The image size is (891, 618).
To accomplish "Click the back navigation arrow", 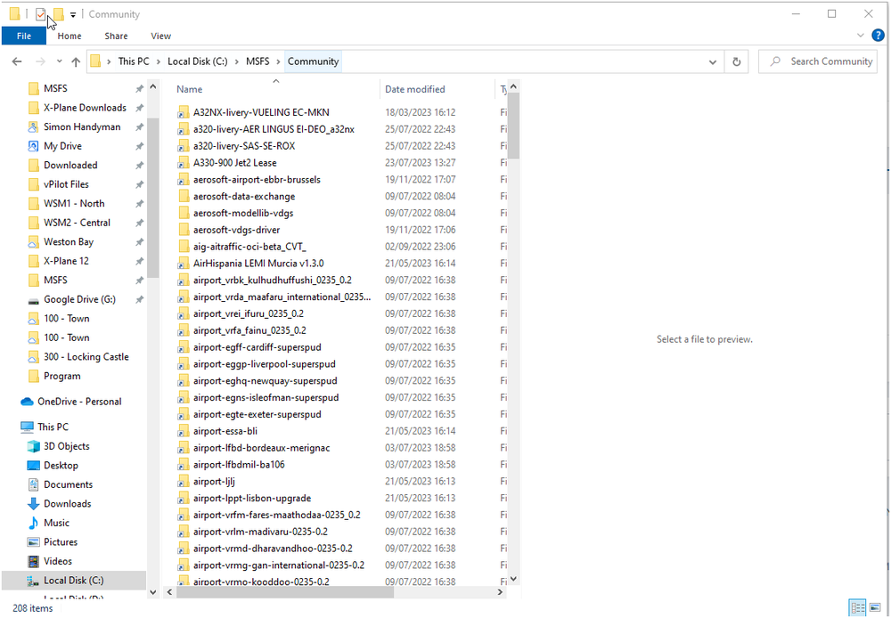I will tap(16, 61).
